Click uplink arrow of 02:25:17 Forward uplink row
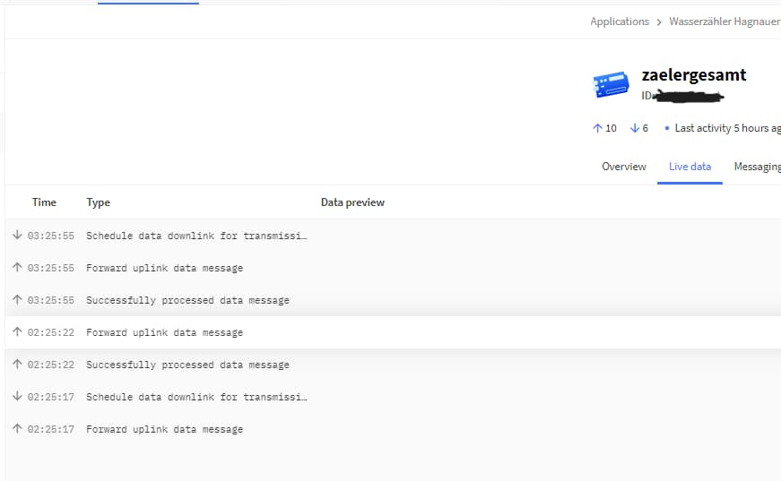Viewport: 781px width, 481px height. pyautogui.click(x=17, y=428)
